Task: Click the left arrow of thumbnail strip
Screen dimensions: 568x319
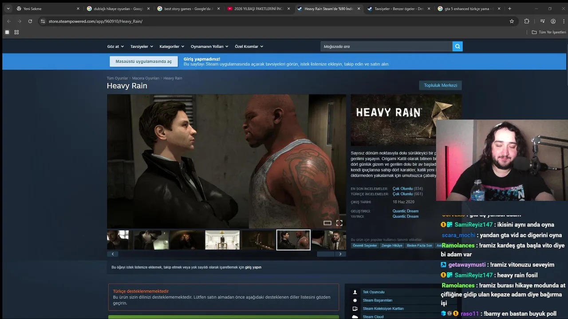Action: tap(113, 254)
